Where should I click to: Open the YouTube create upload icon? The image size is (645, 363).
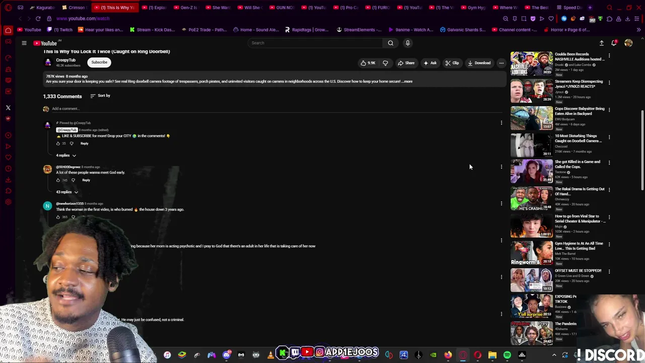coord(601,43)
